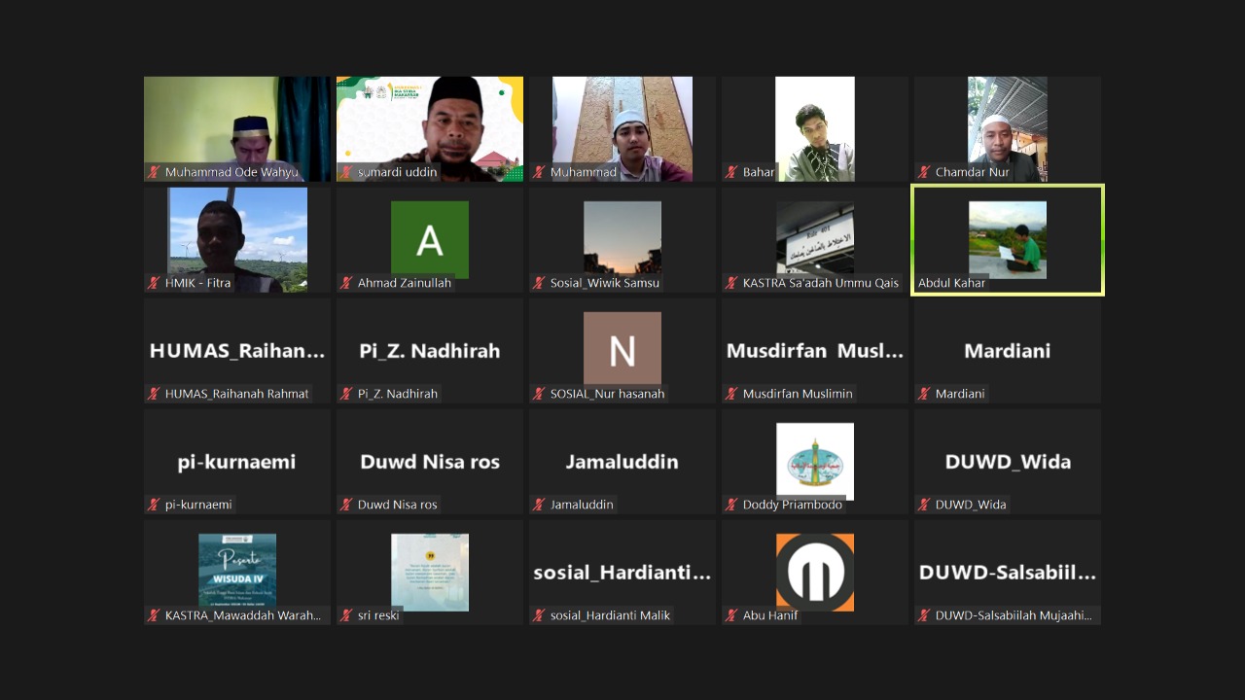
Task: Click Abu Hanif's orange M logo avatar
Action: 814,572
